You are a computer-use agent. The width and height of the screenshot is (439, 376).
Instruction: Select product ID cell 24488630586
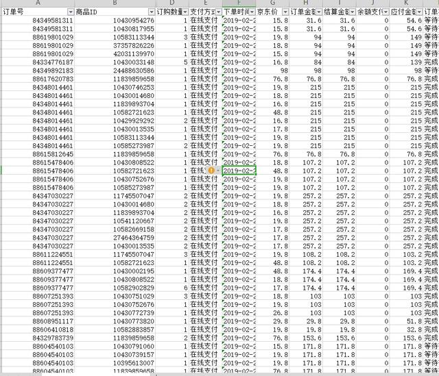coord(115,71)
